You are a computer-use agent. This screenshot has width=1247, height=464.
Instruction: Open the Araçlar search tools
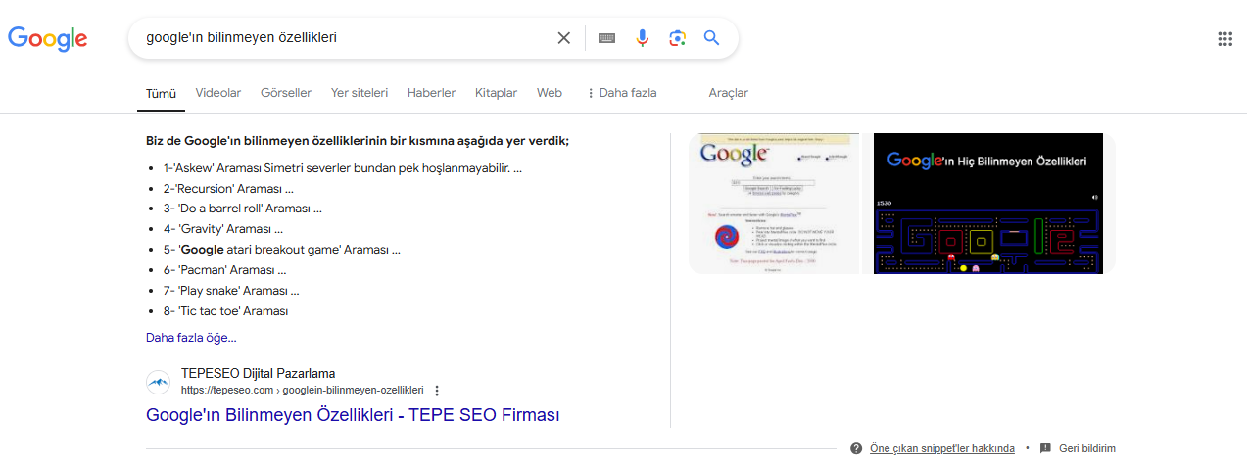tap(728, 93)
